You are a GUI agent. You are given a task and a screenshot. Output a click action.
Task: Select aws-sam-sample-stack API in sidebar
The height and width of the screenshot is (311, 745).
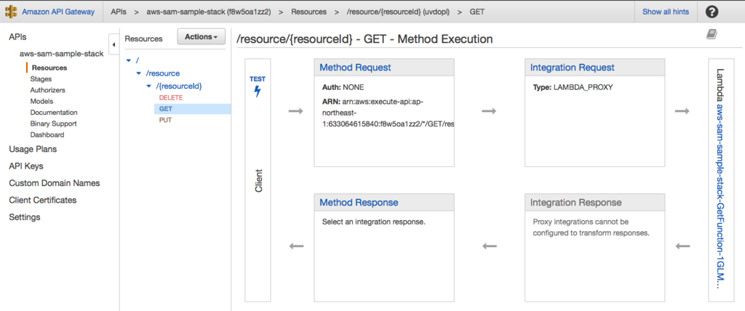pyautogui.click(x=61, y=54)
